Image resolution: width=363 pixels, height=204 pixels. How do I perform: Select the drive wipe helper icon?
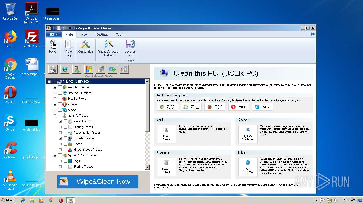coord(53,69)
